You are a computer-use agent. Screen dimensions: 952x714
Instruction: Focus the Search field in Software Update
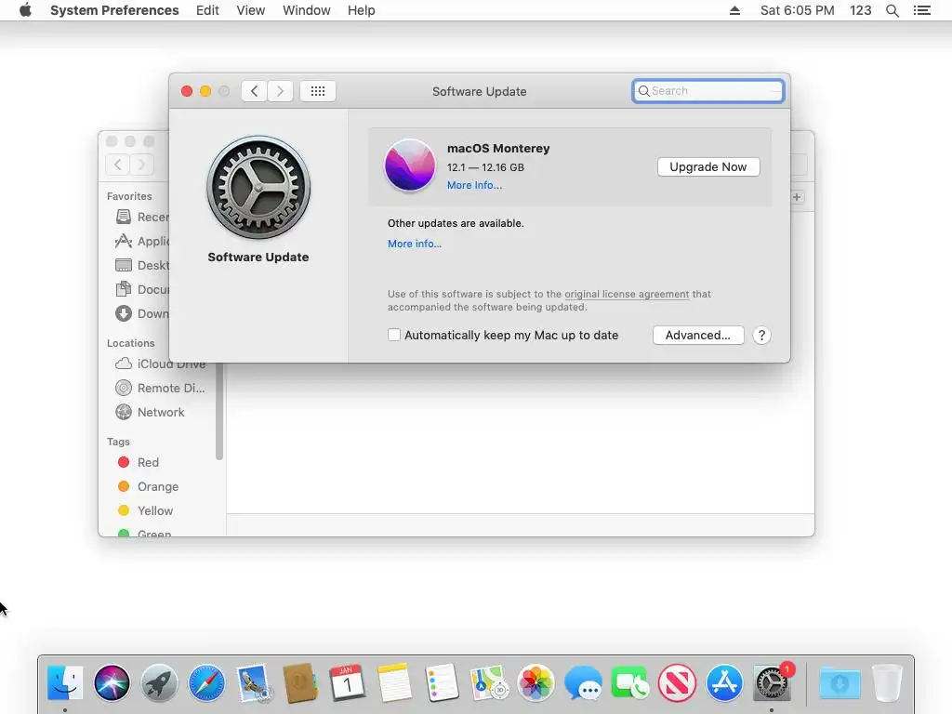point(707,91)
